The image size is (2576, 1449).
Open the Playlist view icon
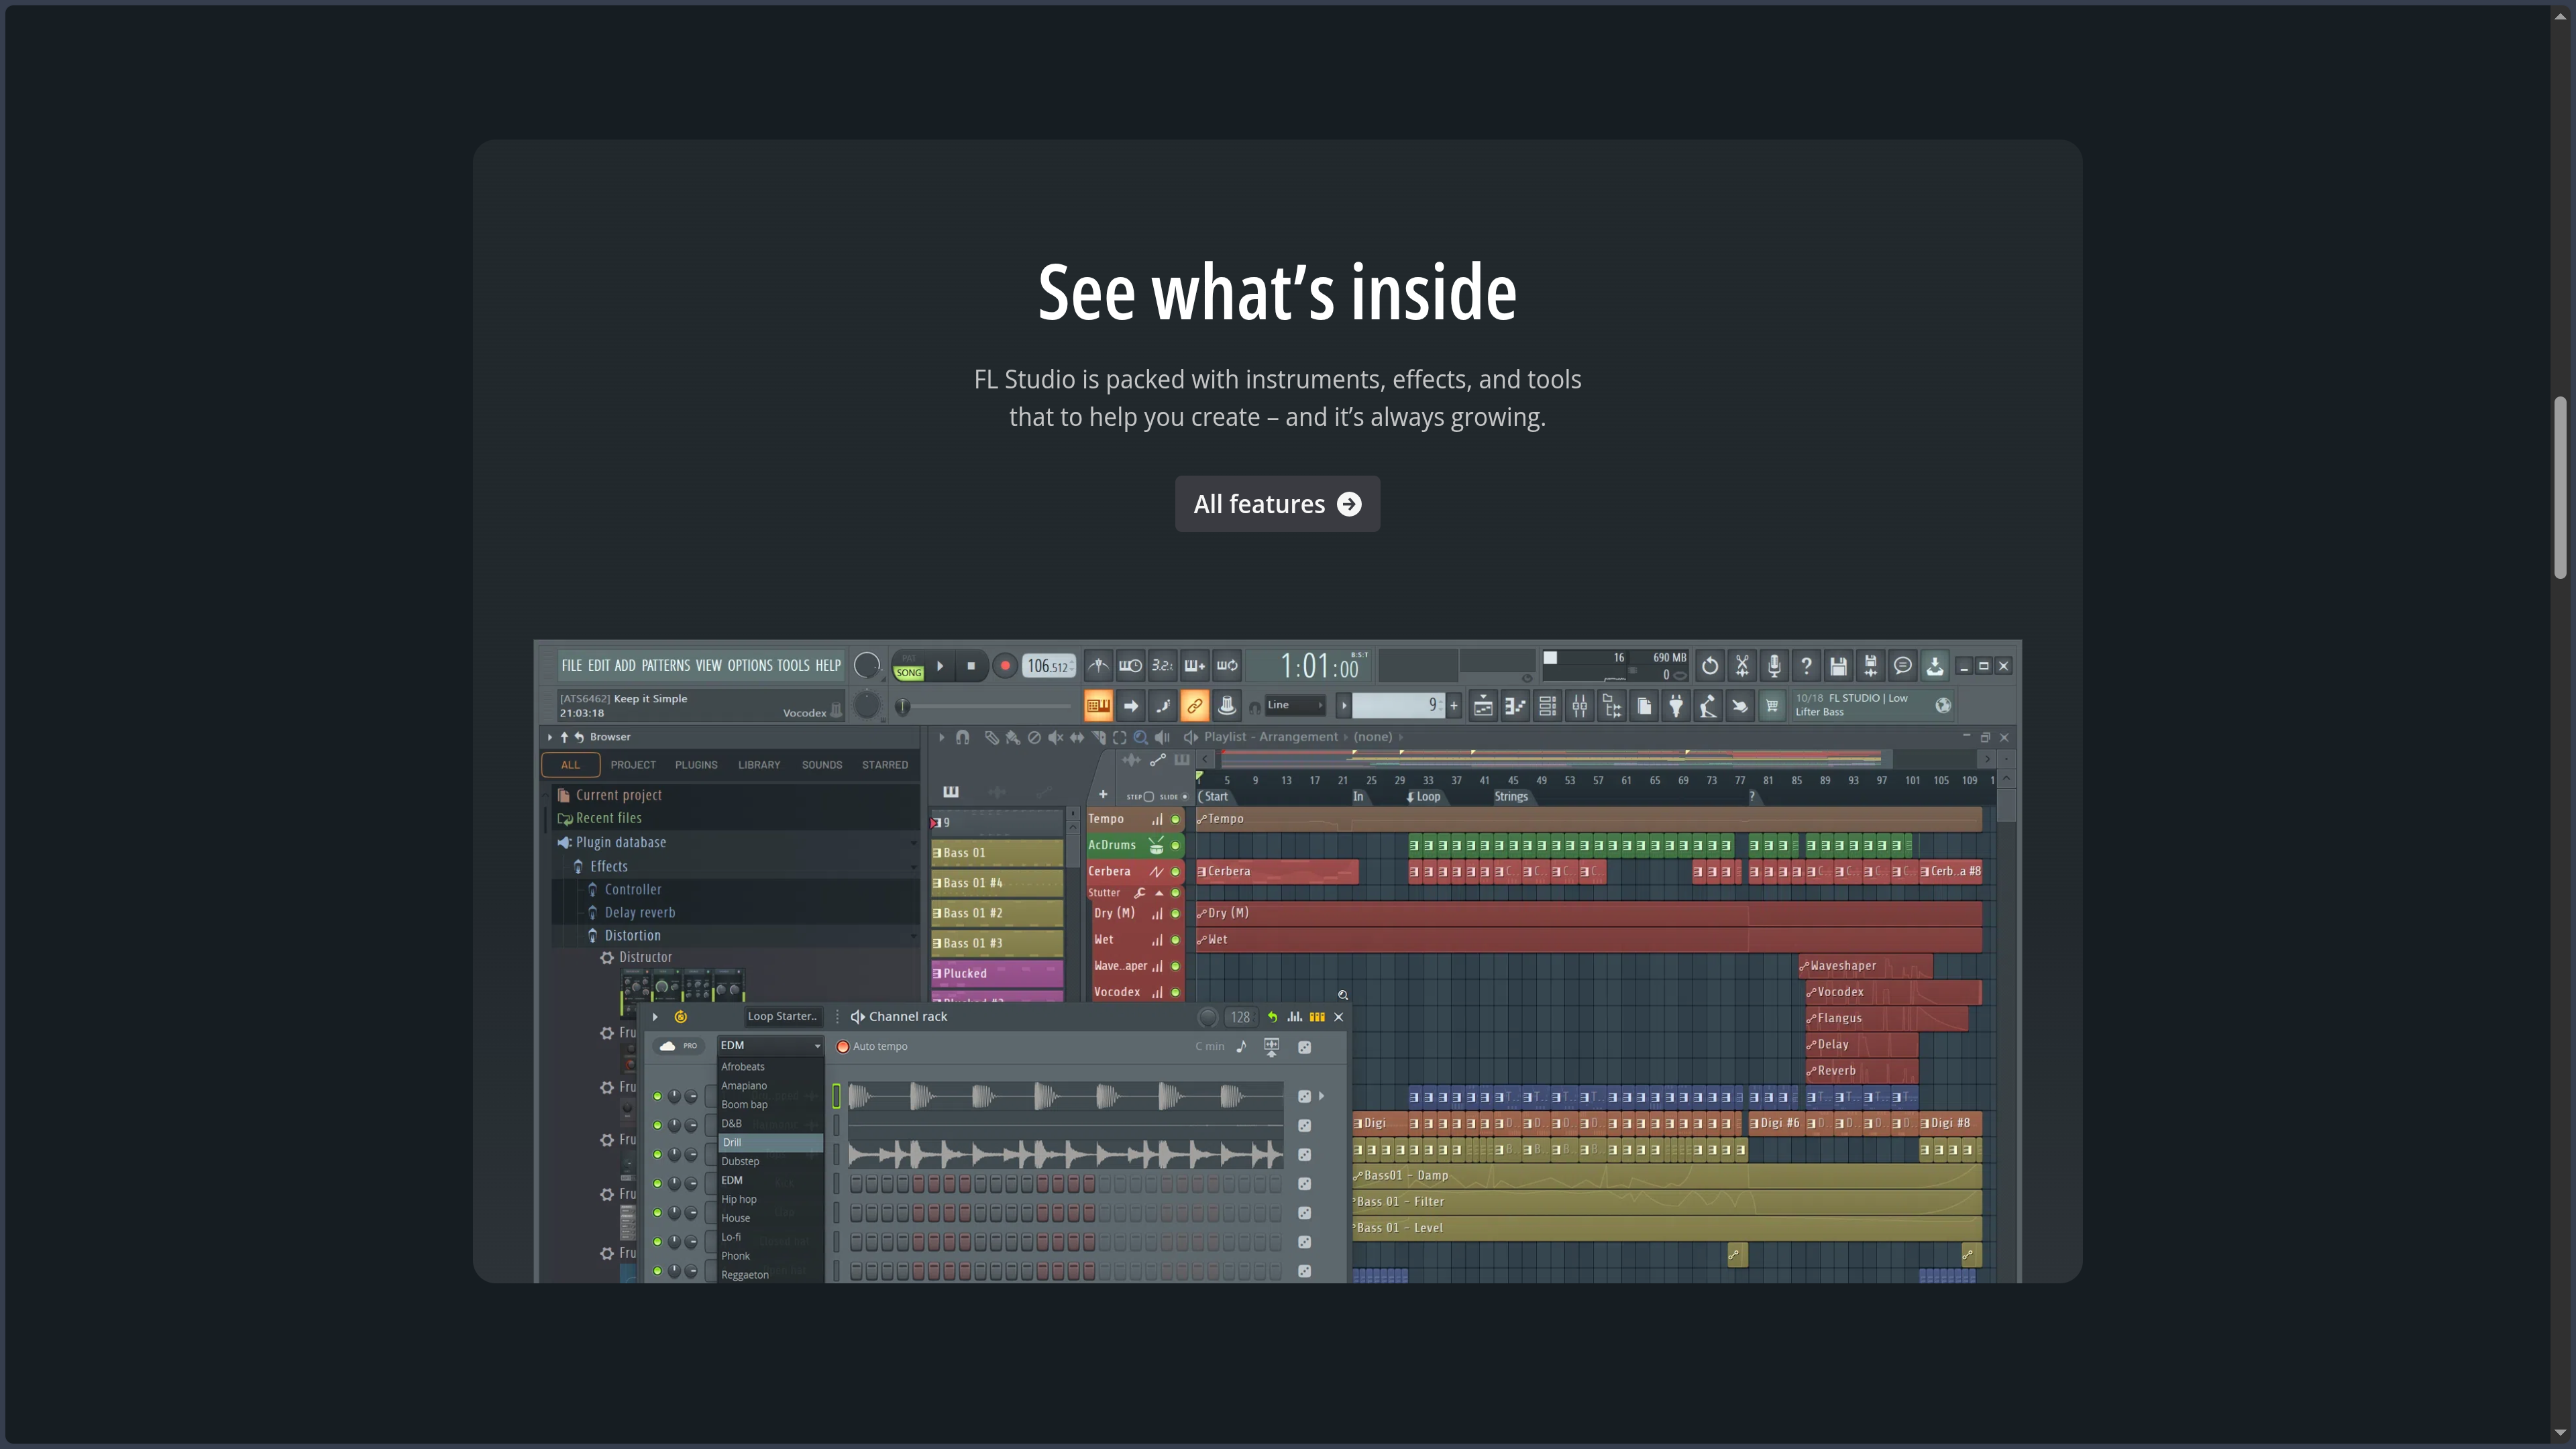(1483, 706)
